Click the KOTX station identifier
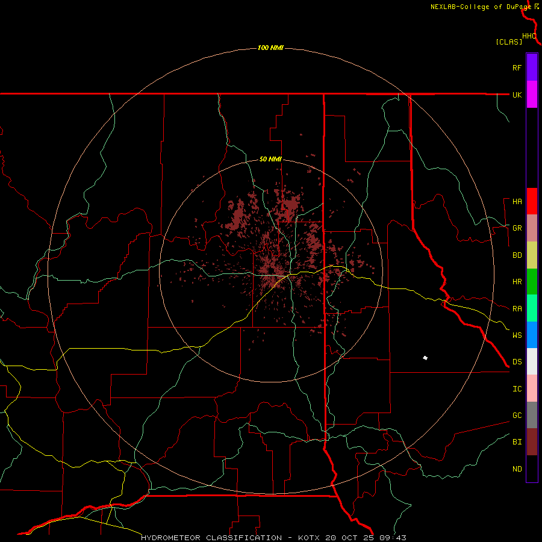This screenshot has height=542, width=542. click(309, 538)
